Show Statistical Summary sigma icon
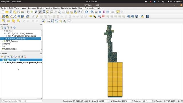 click(x=104, y=12)
